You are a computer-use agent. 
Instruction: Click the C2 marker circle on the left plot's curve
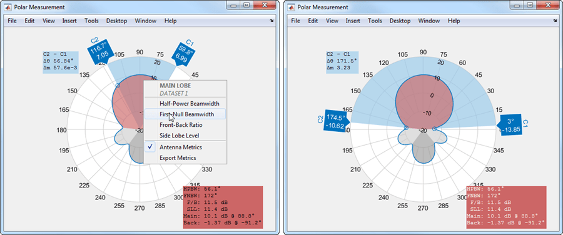pos(117,86)
